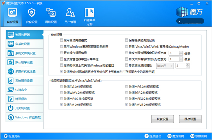Open 系统设置 top toolbar icon

click(12, 13)
